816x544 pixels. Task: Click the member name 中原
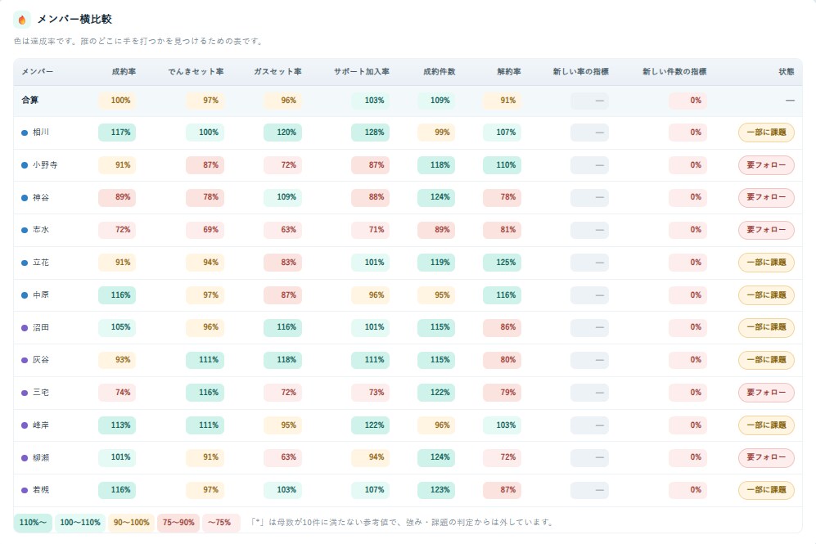41,294
